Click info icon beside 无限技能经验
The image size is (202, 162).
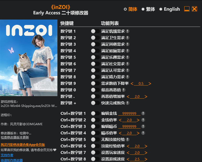pyautogui.click(x=127, y=140)
